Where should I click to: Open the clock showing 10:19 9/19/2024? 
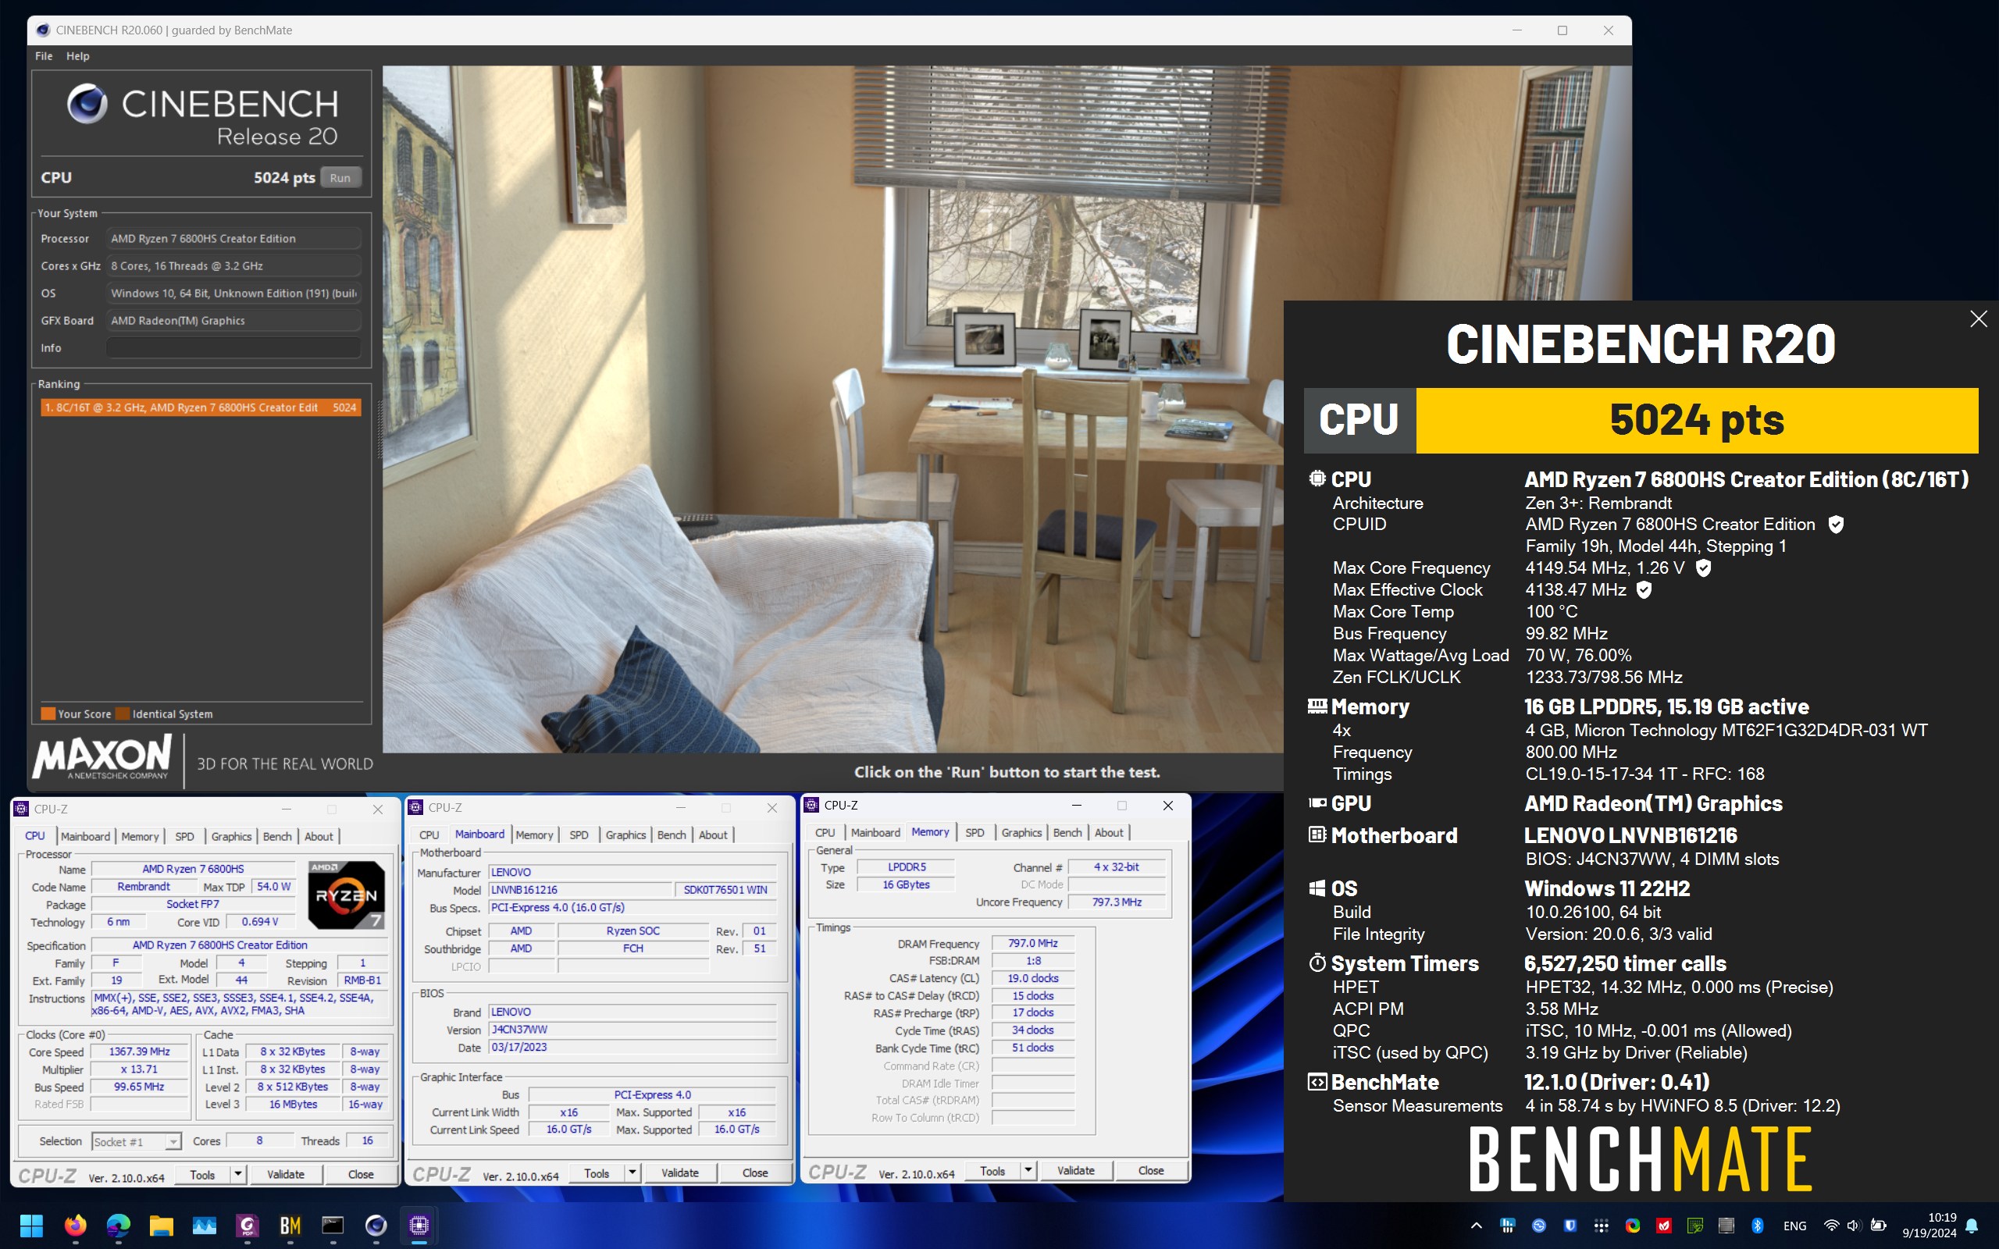[x=1929, y=1225]
